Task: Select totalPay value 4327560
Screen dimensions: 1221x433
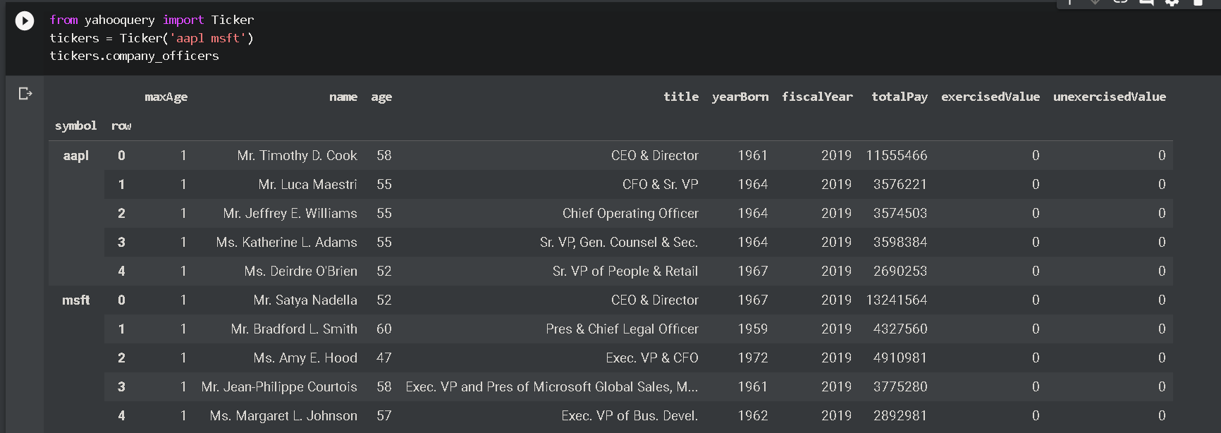Action: [900, 329]
